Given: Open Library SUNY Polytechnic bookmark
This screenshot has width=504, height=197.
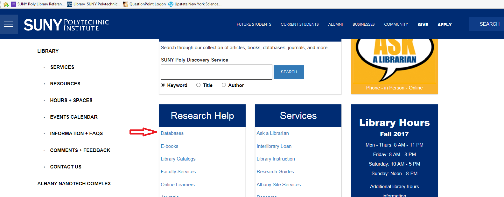Looking at the screenshot, I should tap(94, 4).
